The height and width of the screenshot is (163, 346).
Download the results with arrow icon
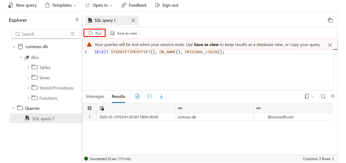point(162,96)
